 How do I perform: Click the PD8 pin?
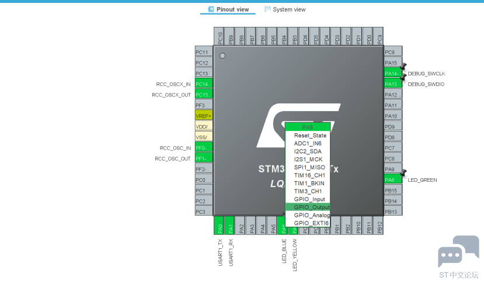[x=394, y=137]
